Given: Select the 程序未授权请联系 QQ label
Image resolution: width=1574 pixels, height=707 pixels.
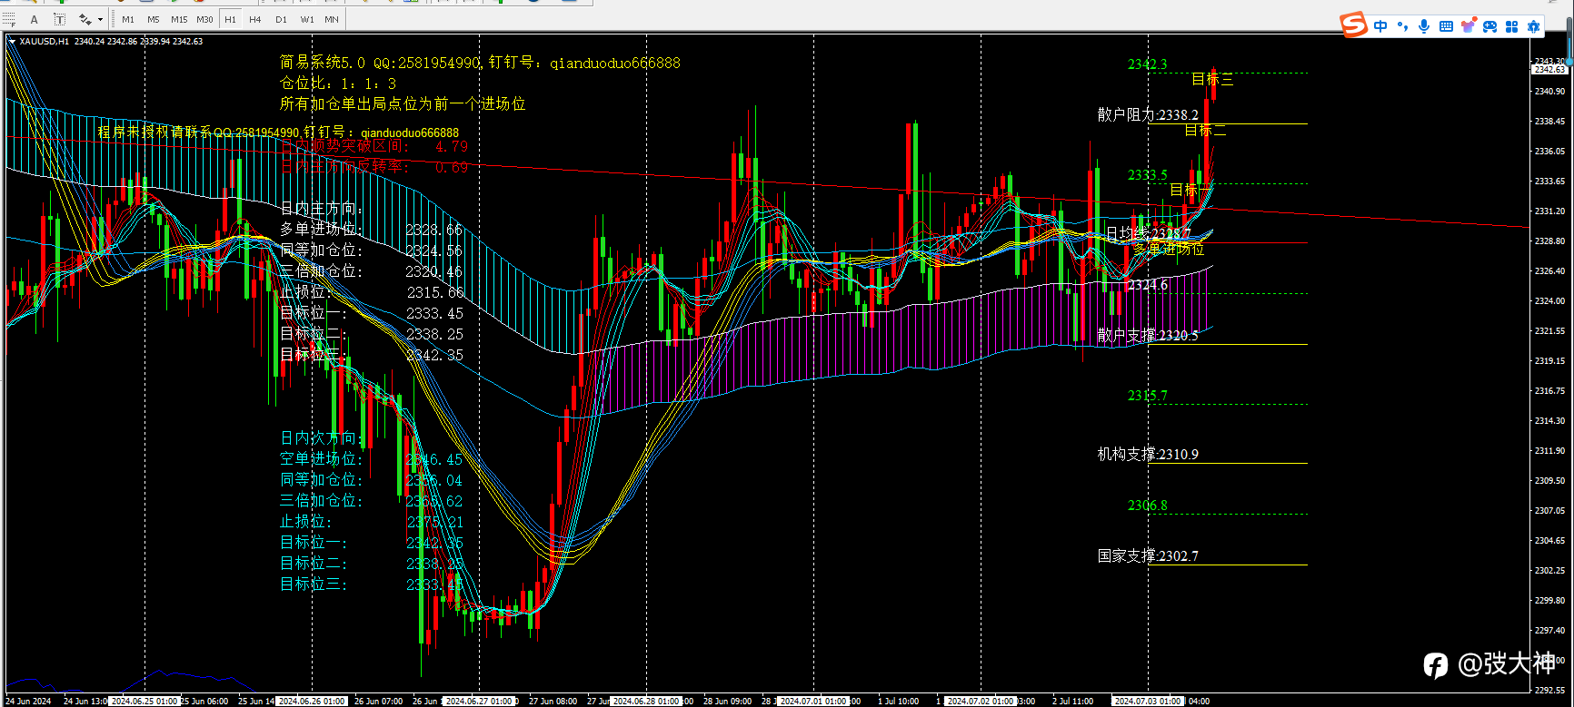Looking at the screenshot, I should click(278, 133).
